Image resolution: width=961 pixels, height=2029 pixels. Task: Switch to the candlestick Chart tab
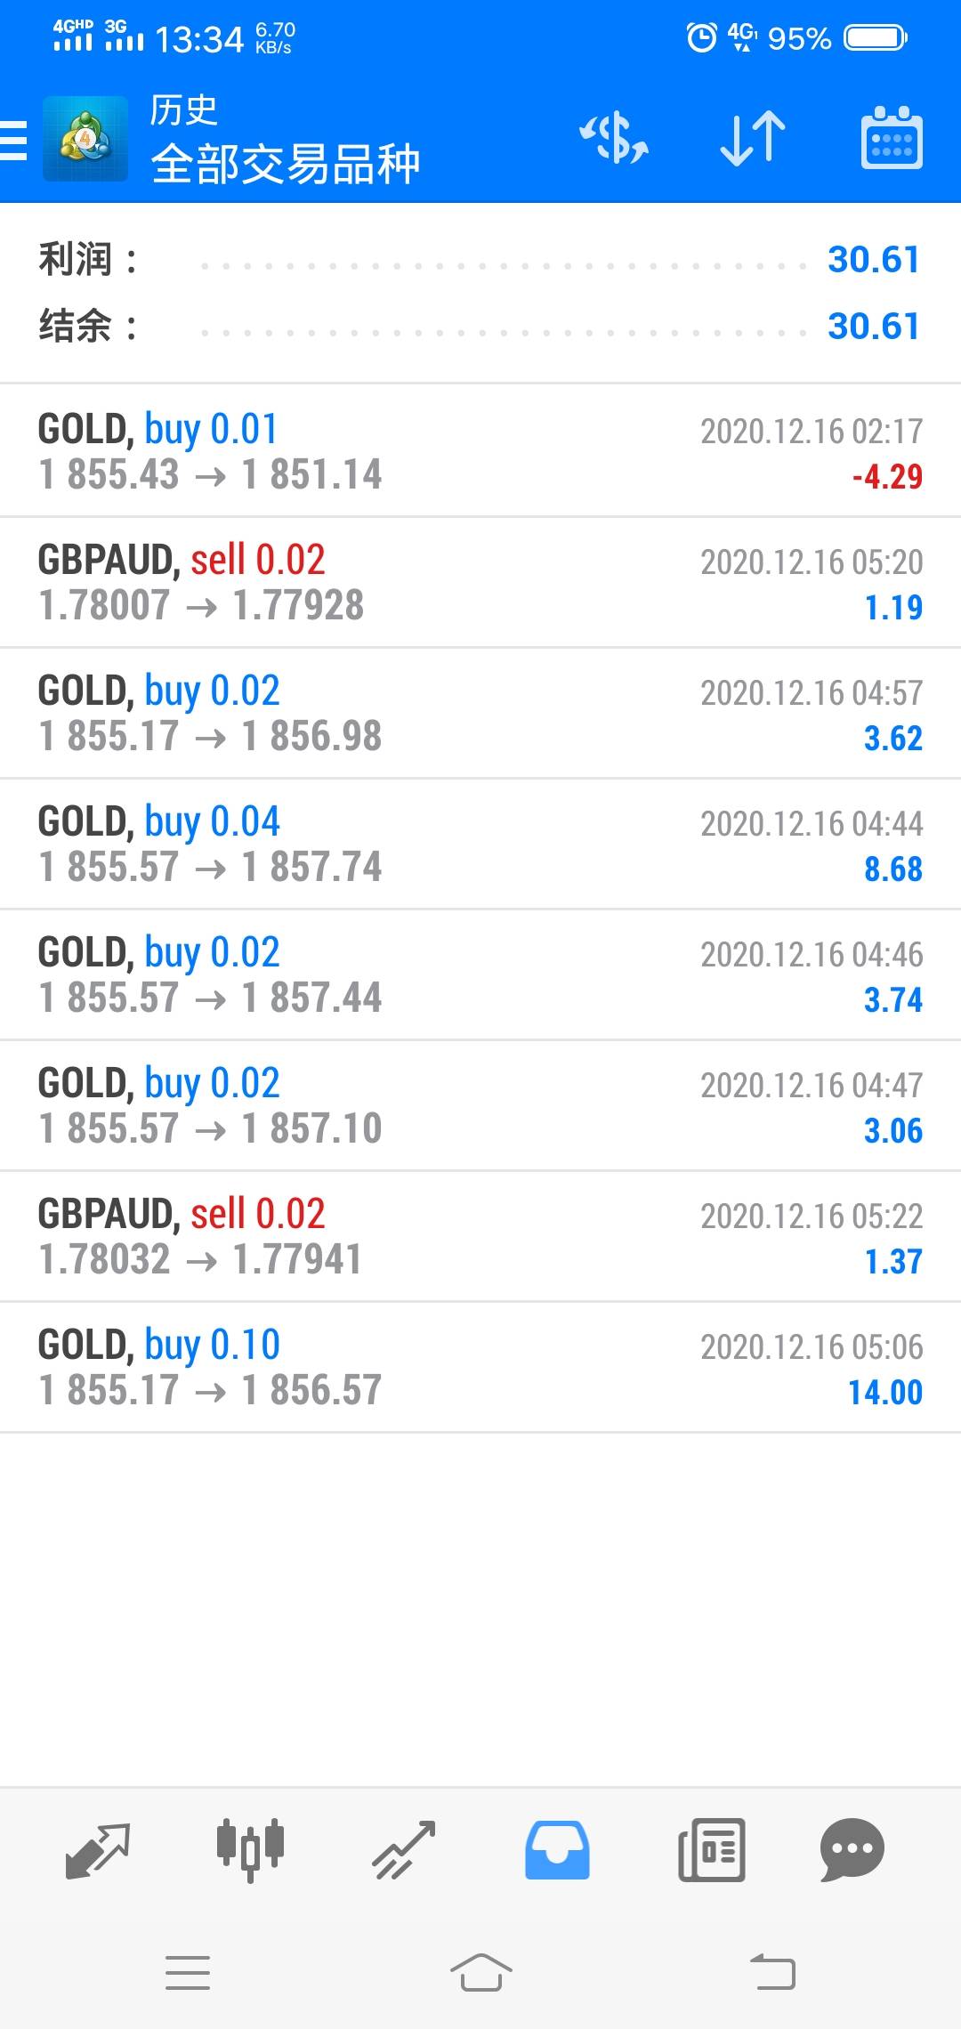click(250, 1850)
